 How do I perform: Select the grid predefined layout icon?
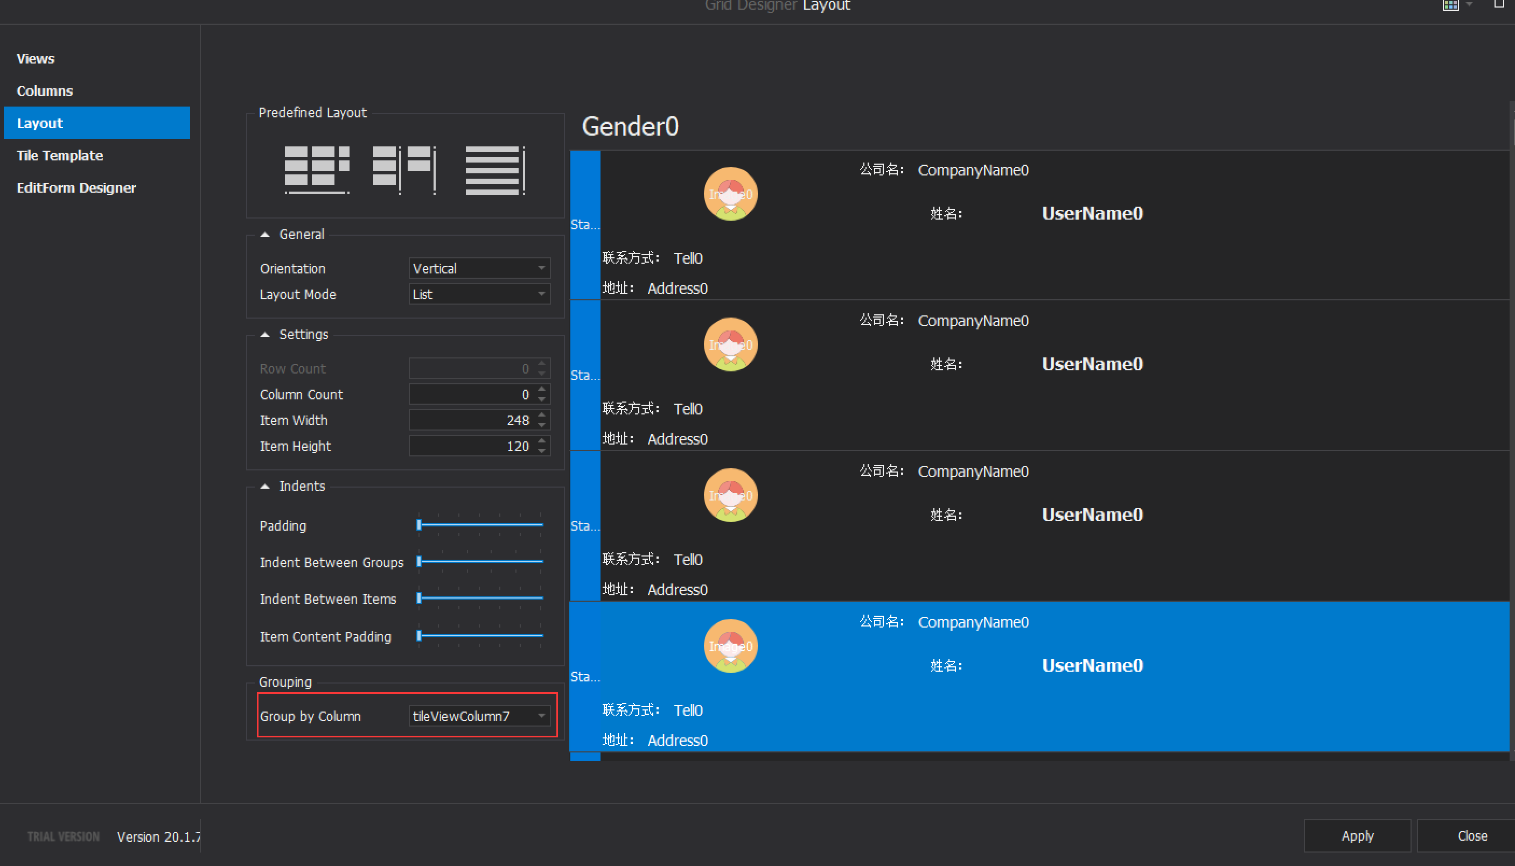pyautogui.click(x=317, y=170)
